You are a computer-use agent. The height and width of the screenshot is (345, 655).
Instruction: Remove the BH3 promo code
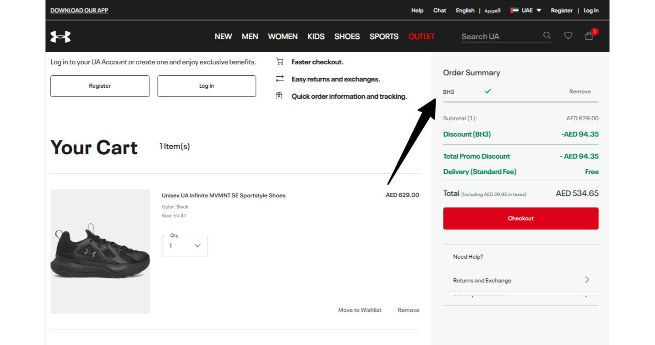[580, 92]
